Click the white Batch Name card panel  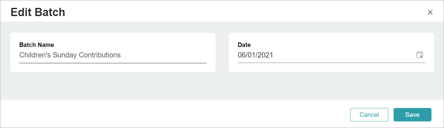(113, 53)
